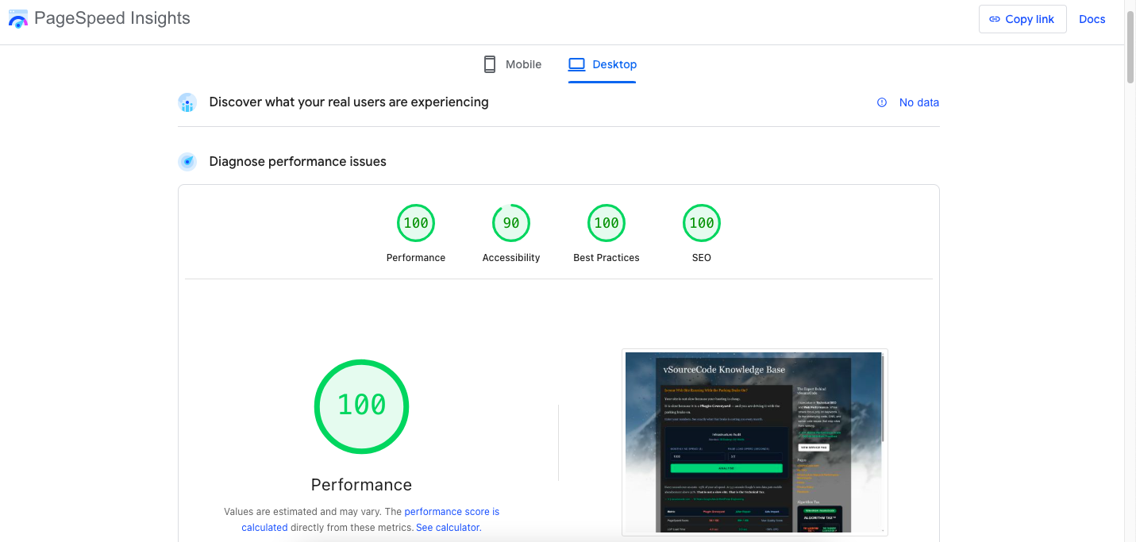This screenshot has height=542, width=1136.
Task: Click the PageSpeed Insights logo icon
Action: [x=18, y=18]
